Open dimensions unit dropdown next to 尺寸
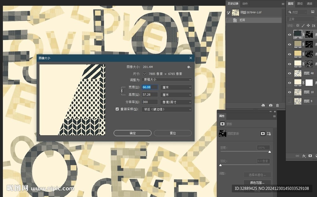 [x=145, y=73]
